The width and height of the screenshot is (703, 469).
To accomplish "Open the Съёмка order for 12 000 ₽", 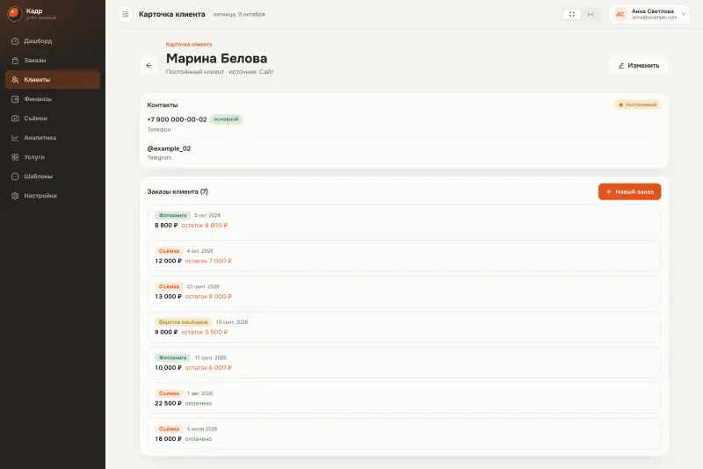I will (404, 256).
